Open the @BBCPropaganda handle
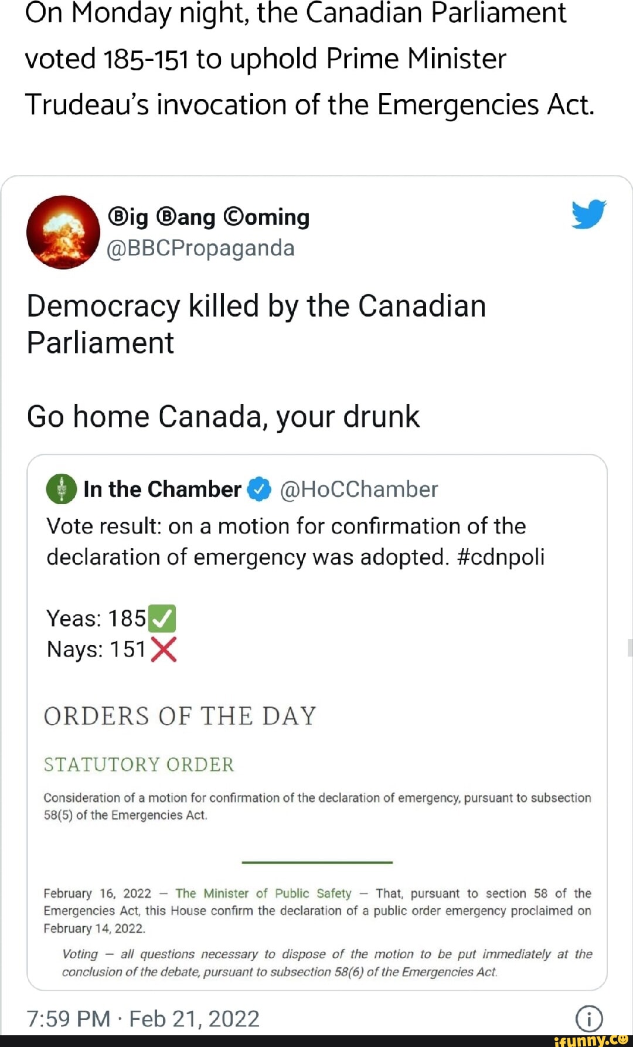The width and height of the screenshot is (633, 1047). 200,248
